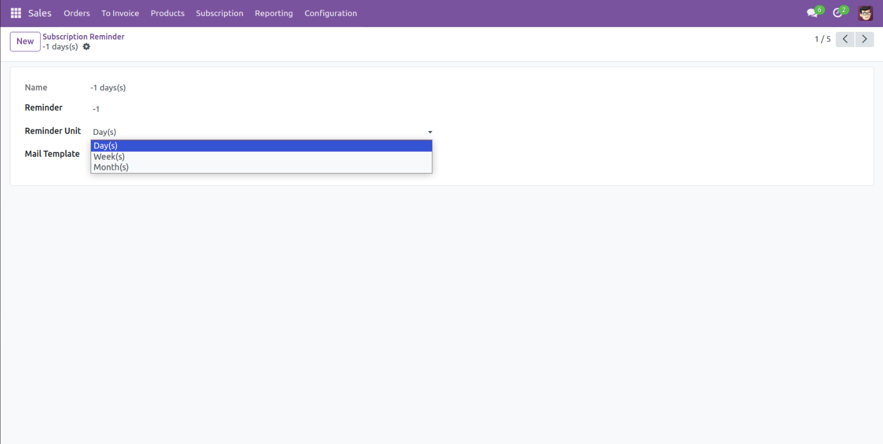The image size is (883, 444).
Task: Click the -1 days(s) breadcrumb title
Action: (60, 47)
